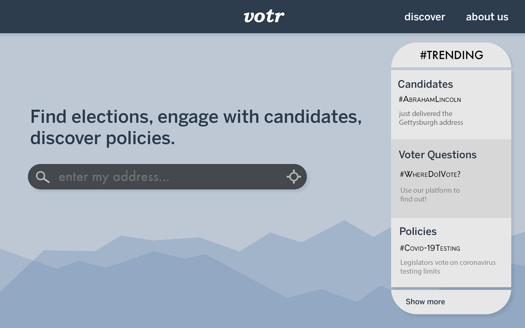Viewport: 525px width, 328px height.
Task: Open #AbrahamLincoln trending hashtag
Action: 430,99
